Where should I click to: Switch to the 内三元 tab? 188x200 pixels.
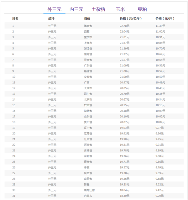(76, 9)
